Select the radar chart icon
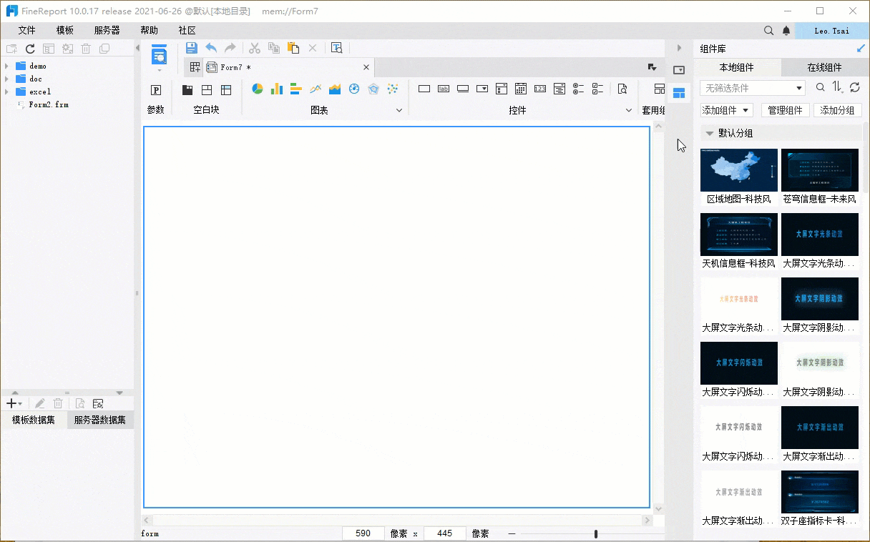This screenshot has height=542, width=870. tap(373, 89)
